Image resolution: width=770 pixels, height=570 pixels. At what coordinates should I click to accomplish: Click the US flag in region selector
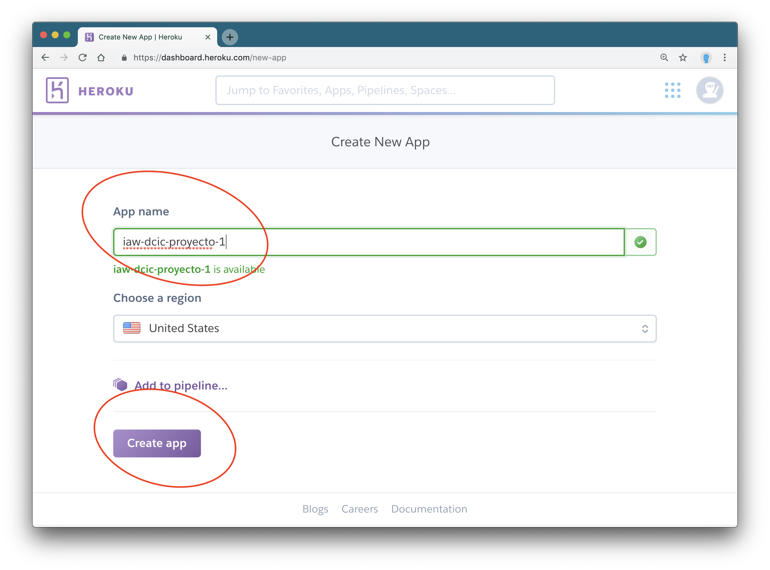(132, 328)
